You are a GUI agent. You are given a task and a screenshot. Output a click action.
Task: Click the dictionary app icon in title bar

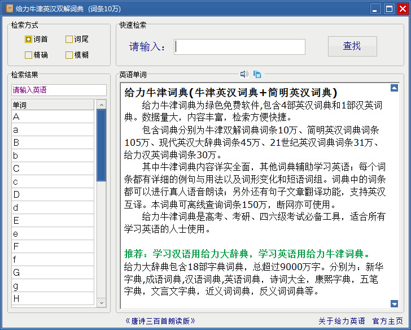9,8
